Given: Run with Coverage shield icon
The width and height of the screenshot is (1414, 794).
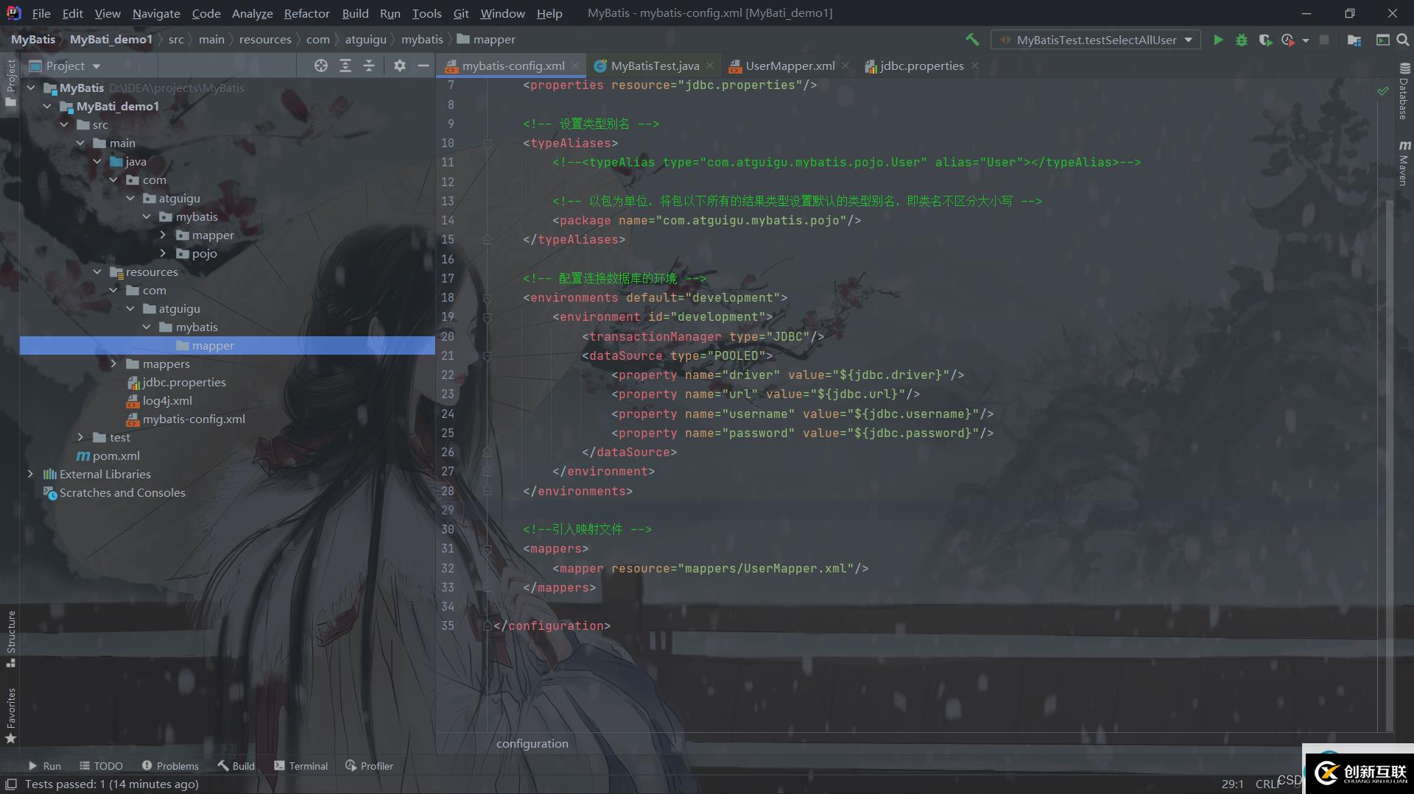Looking at the screenshot, I should [x=1265, y=40].
